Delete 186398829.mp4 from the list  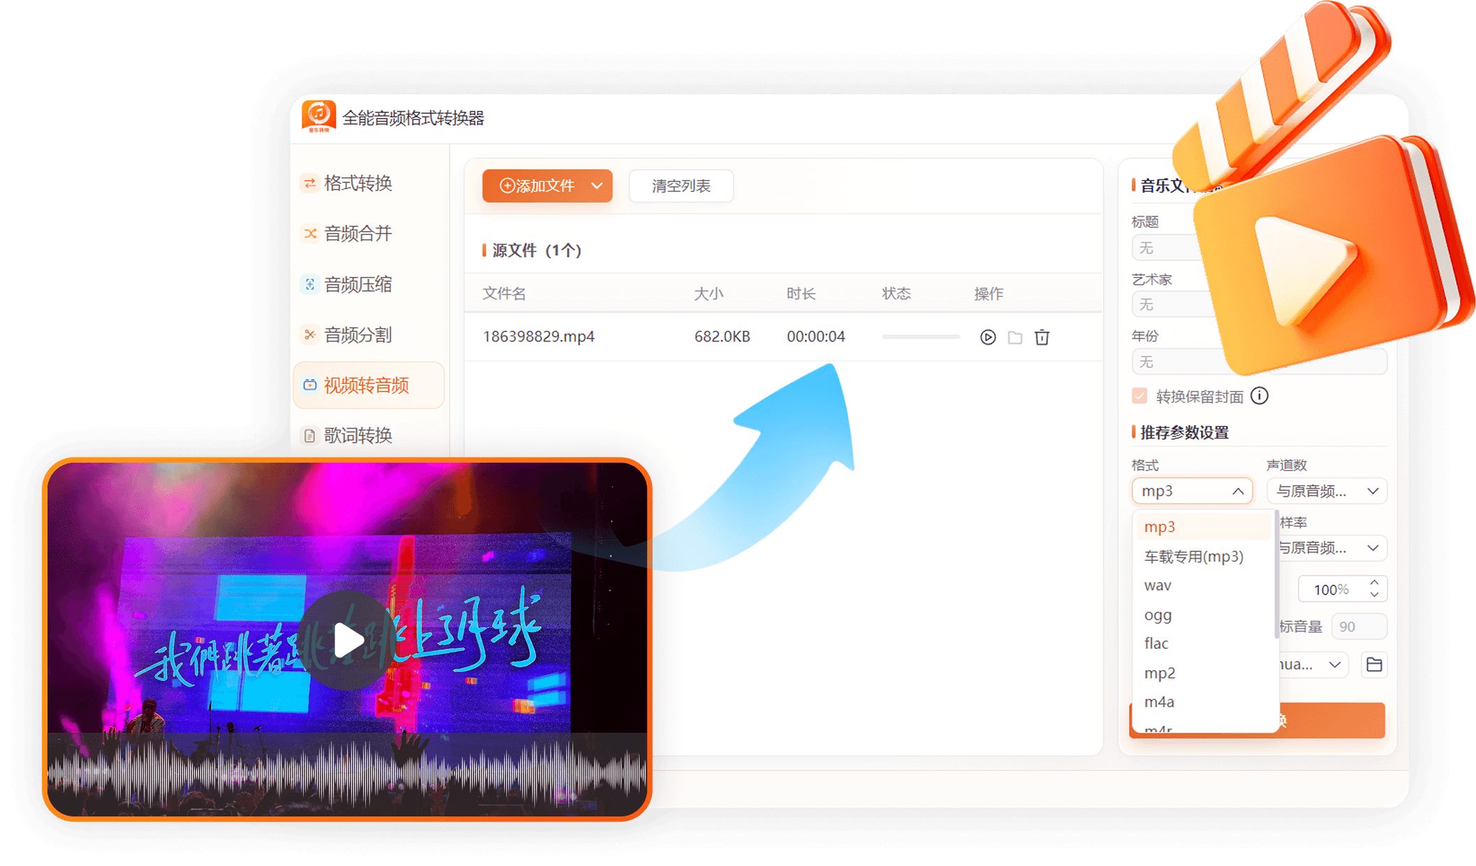pyautogui.click(x=1042, y=337)
